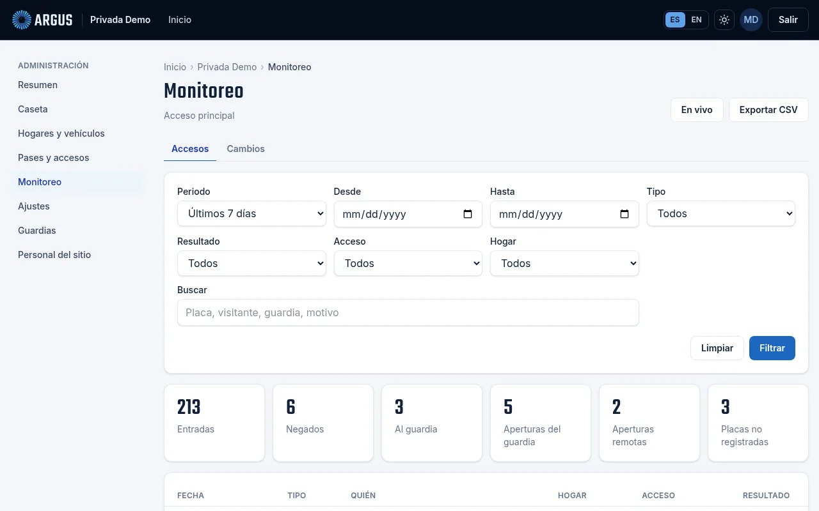Viewport: 819px width, 511px height.
Task: Click Privada Demo in the top bar
Action: click(120, 20)
